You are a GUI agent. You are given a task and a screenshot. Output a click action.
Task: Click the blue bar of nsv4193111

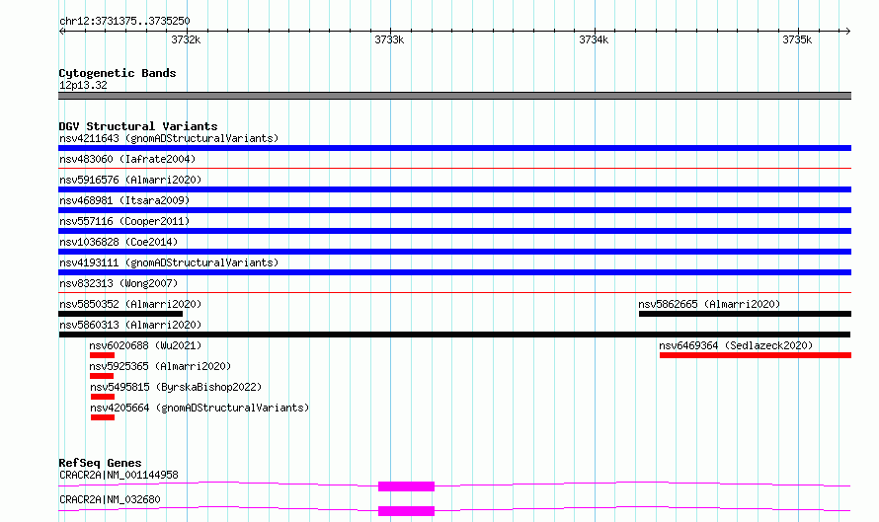coord(454,272)
